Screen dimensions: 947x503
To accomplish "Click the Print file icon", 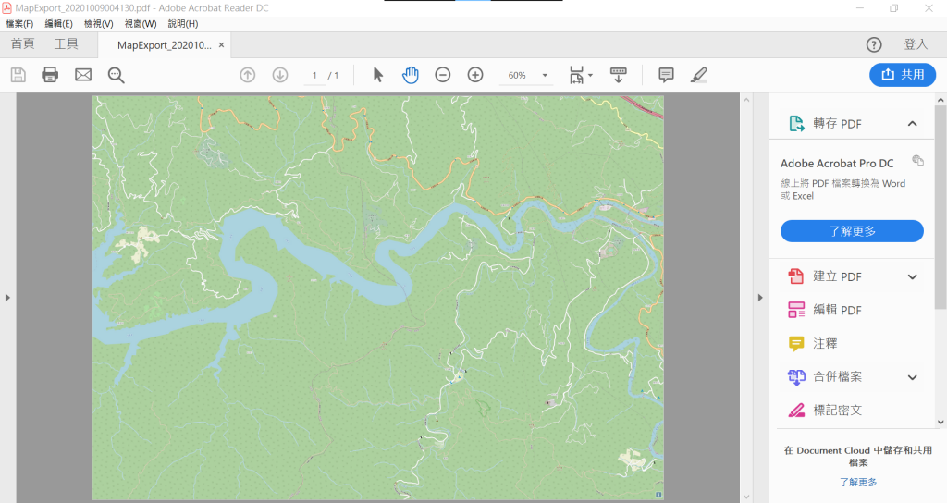I will 50,75.
